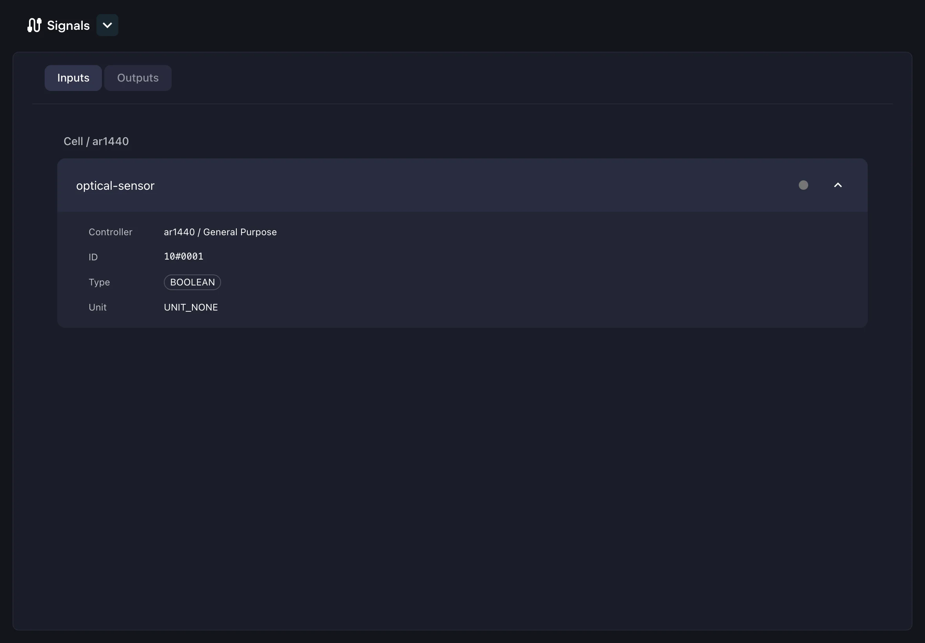The height and width of the screenshot is (643, 925).
Task: Click the Cell breadcrumb link
Action: point(73,141)
